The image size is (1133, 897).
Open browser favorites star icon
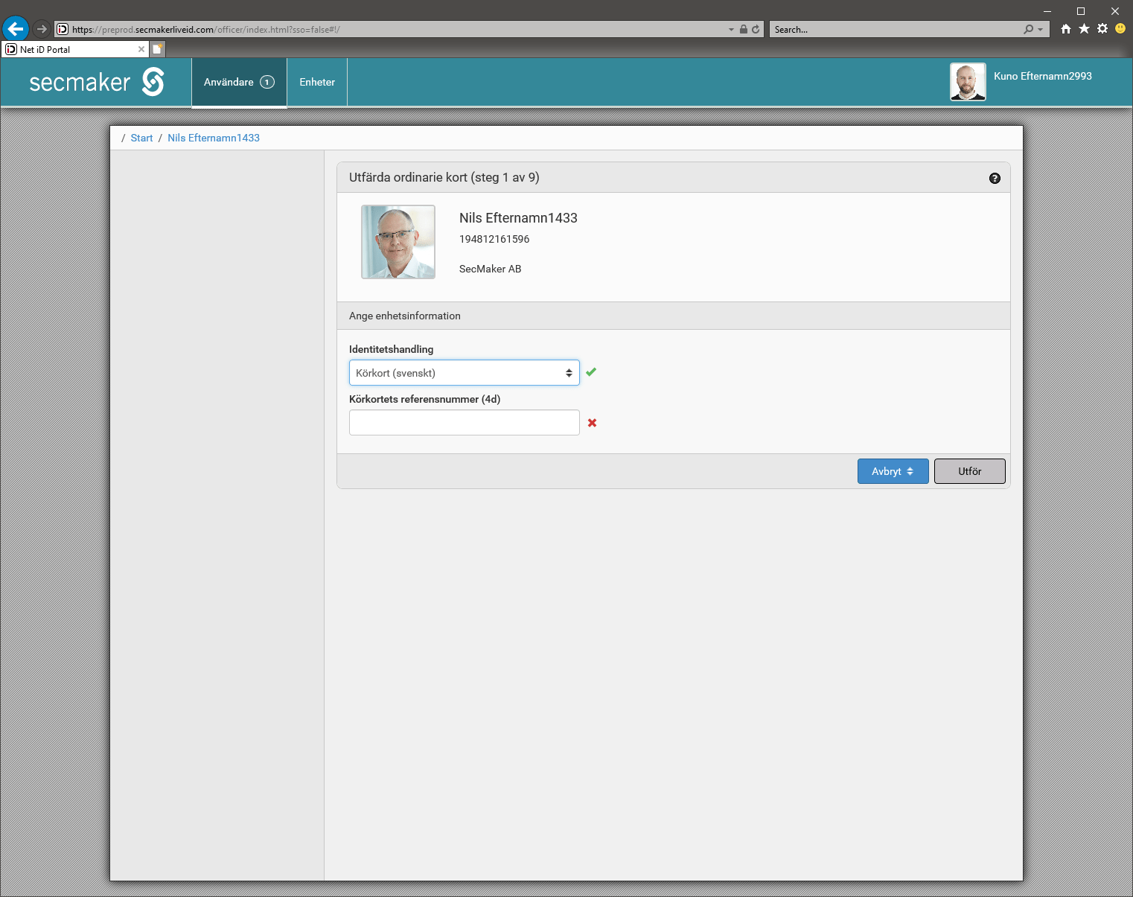coord(1084,29)
